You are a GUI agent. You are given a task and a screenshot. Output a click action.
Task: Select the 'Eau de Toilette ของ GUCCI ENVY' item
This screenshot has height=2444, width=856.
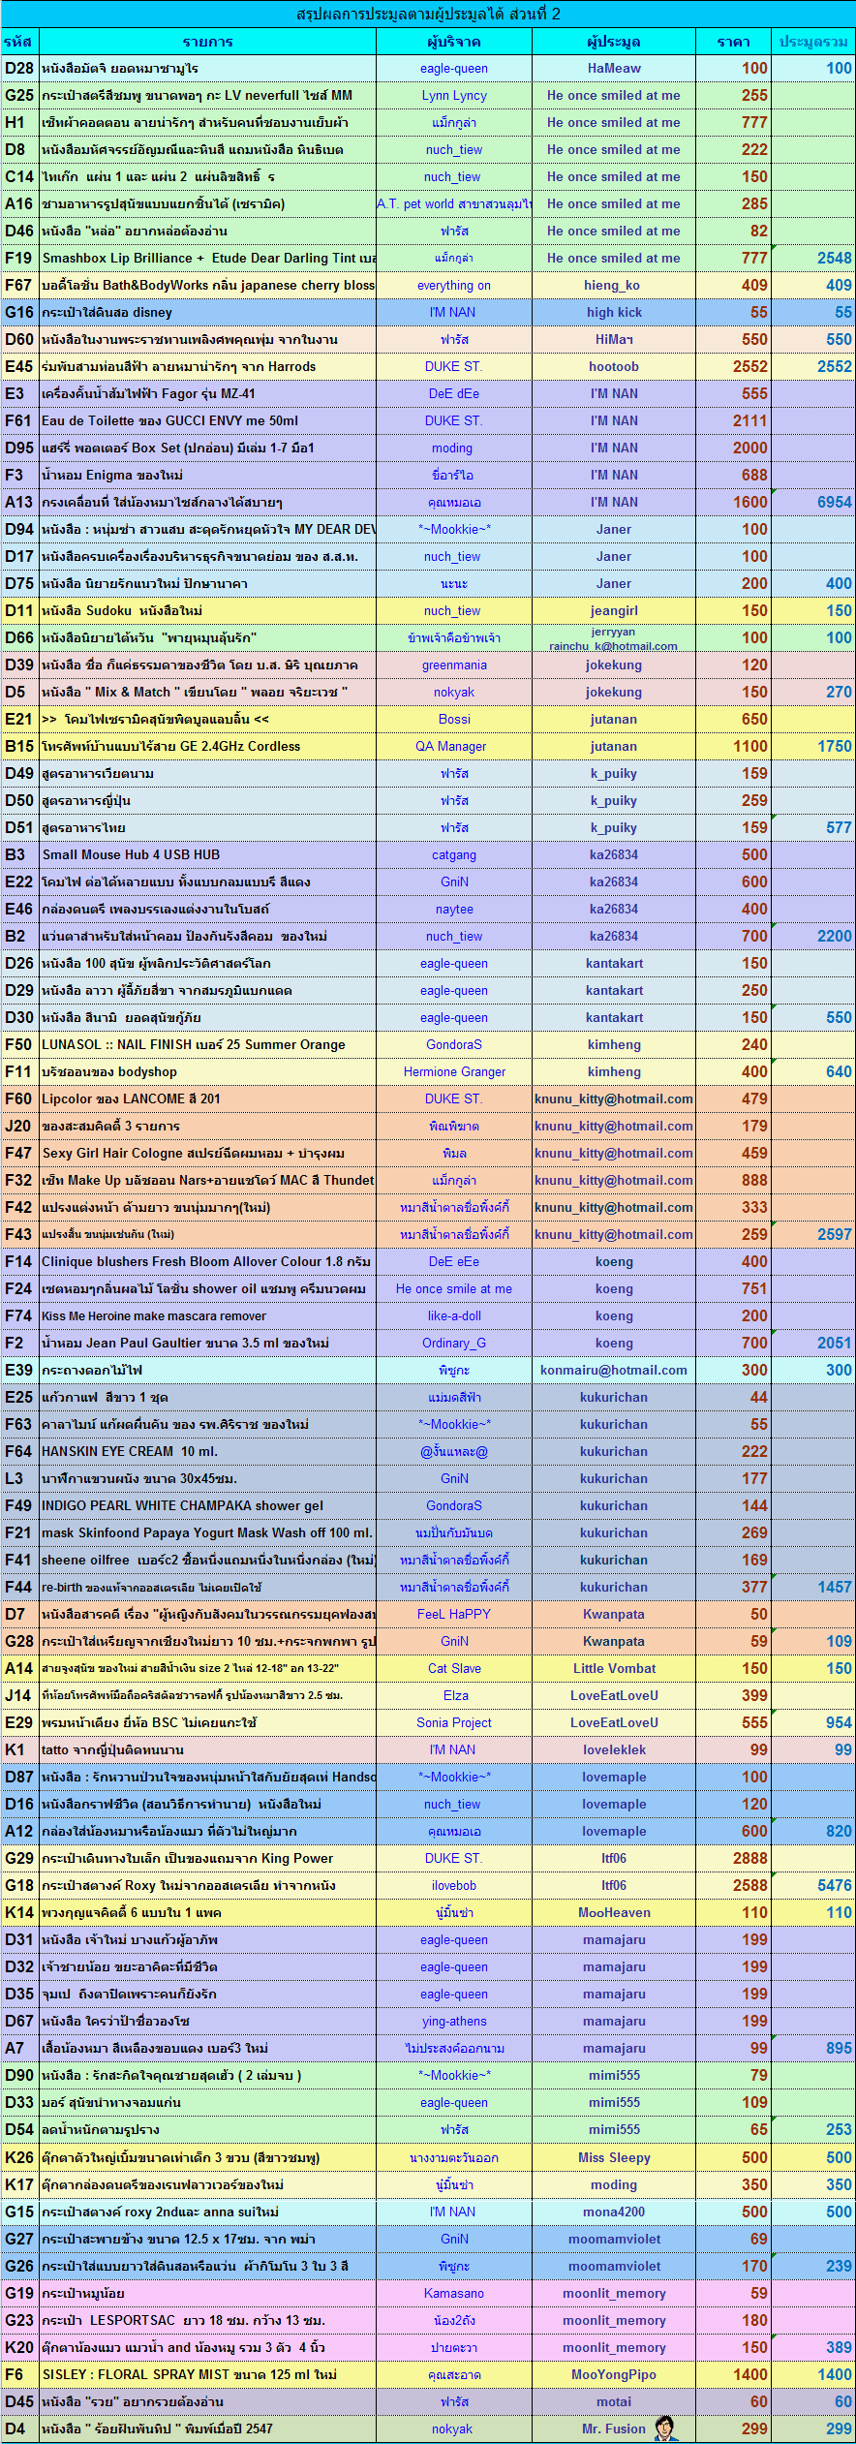[207, 421]
